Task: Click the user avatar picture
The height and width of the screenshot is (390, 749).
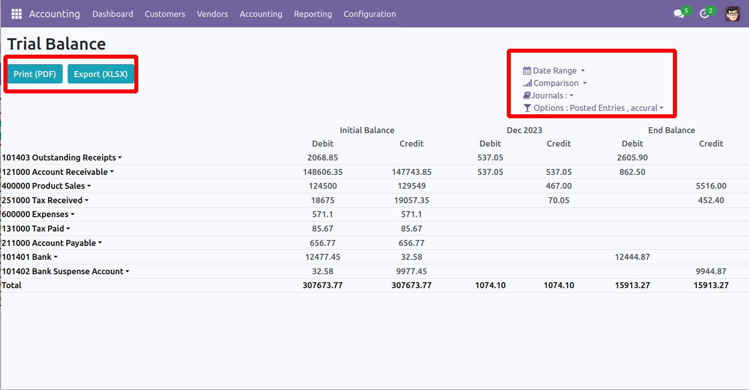Action: tap(732, 14)
